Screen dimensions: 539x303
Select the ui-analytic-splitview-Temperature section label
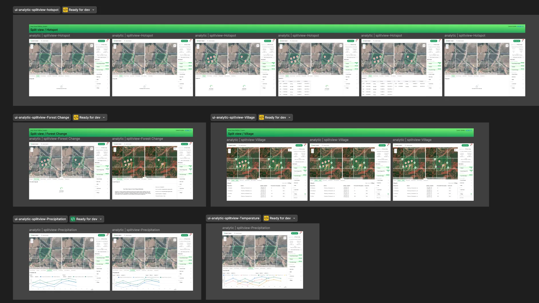pyautogui.click(x=234, y=218)
